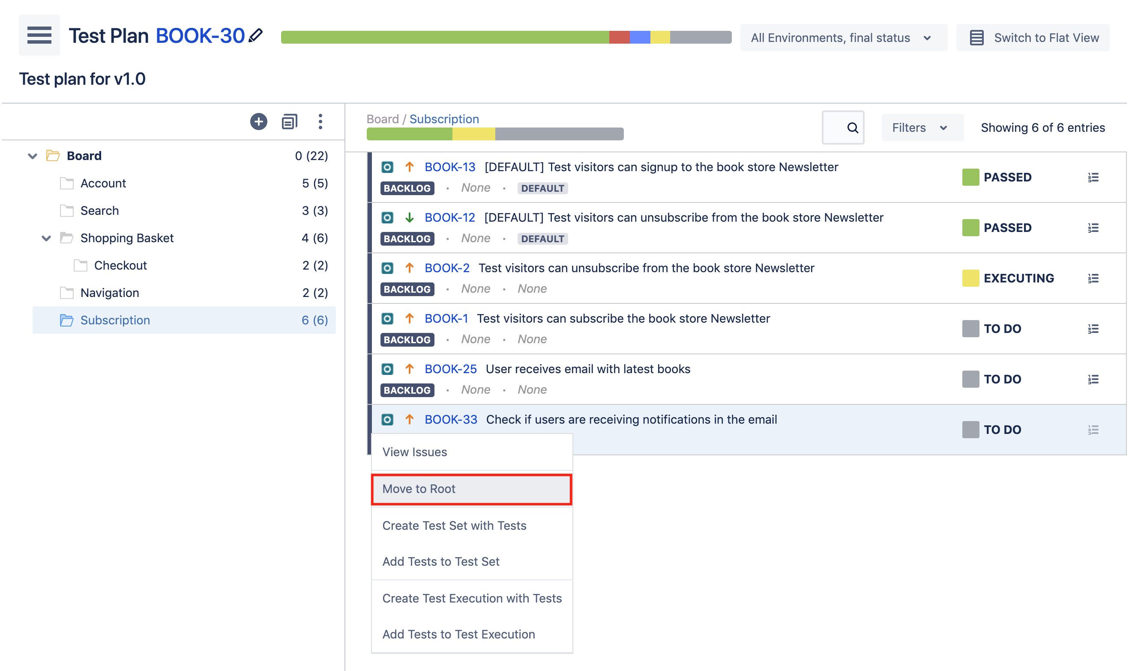Click the BACKLOG badge on BOOK-13

407,188
